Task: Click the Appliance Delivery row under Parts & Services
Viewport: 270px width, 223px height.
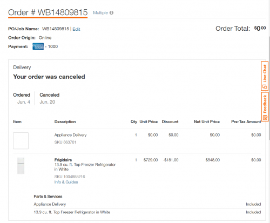Action: click(147, 204)
